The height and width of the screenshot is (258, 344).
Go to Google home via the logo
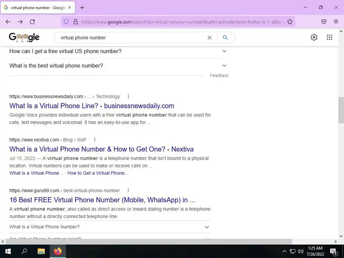click(x=24, y=38)
